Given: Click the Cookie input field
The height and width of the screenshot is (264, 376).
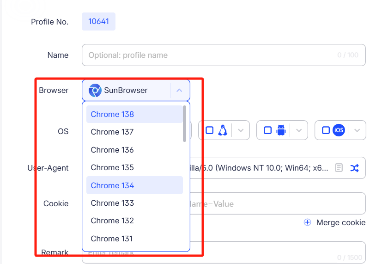Looking at the screenshot, I should coord(278,203).
